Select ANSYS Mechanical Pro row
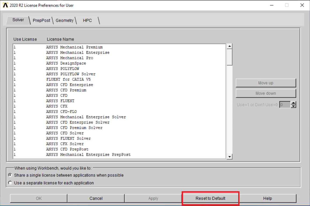310x206 pixels. pos(119,58)
